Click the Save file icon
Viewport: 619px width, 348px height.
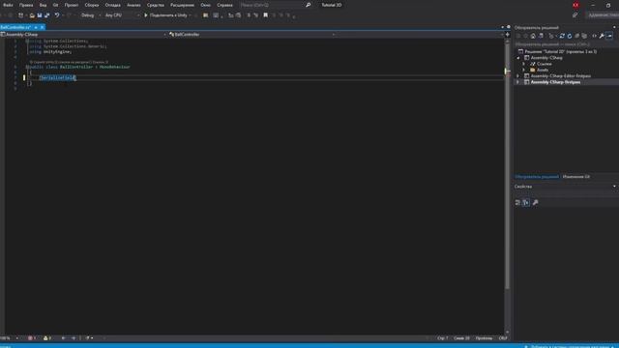[x=40, y=15]
